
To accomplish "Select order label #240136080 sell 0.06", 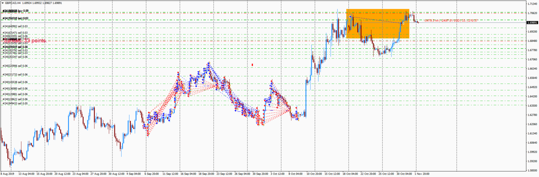I will tap(15, 88).
